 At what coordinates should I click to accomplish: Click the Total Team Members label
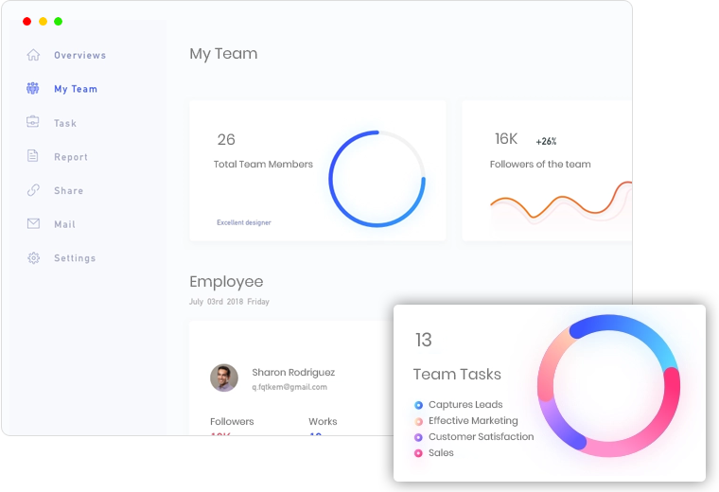[263, 164]
